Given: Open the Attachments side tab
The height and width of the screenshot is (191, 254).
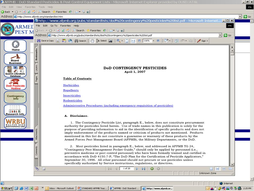Looking at the screenshot, I should pyautogui.click(x=36, y=134).
